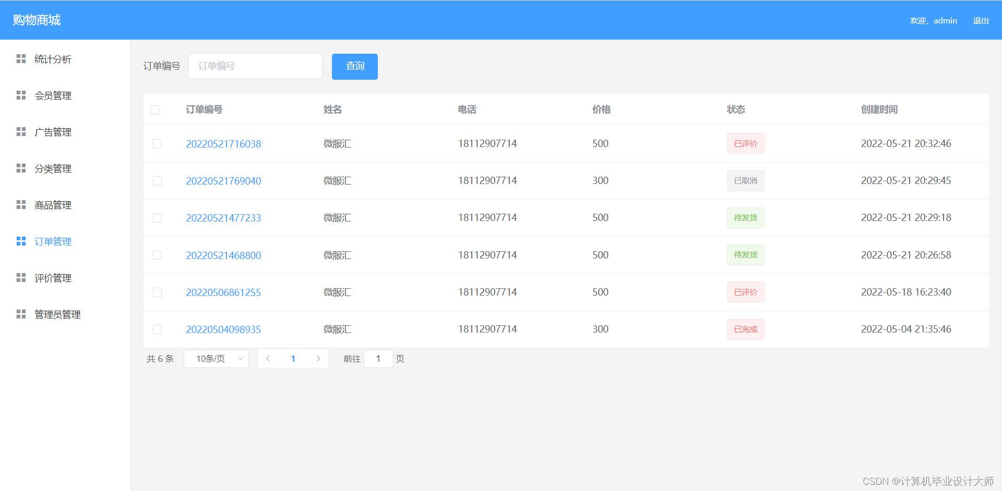Click the 价格 column header
The height and width of the screenshot is (491, 1002).
pyautogui.click(x=601, y=109)
